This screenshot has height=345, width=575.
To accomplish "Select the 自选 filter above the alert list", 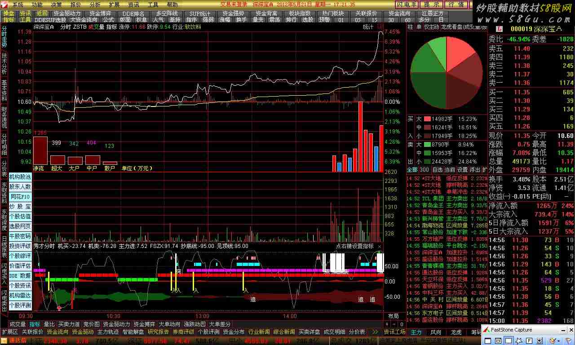I will click(437, 170).
